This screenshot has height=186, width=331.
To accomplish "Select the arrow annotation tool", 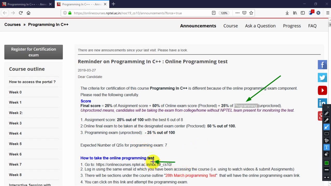I will [326, 127].
